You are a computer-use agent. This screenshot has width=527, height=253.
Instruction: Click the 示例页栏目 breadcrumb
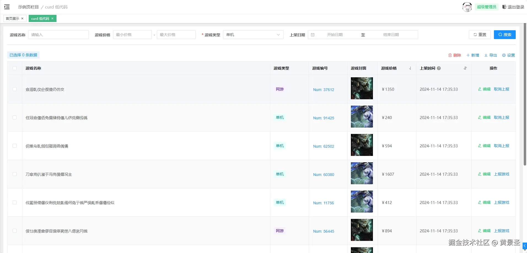point(28,7)
